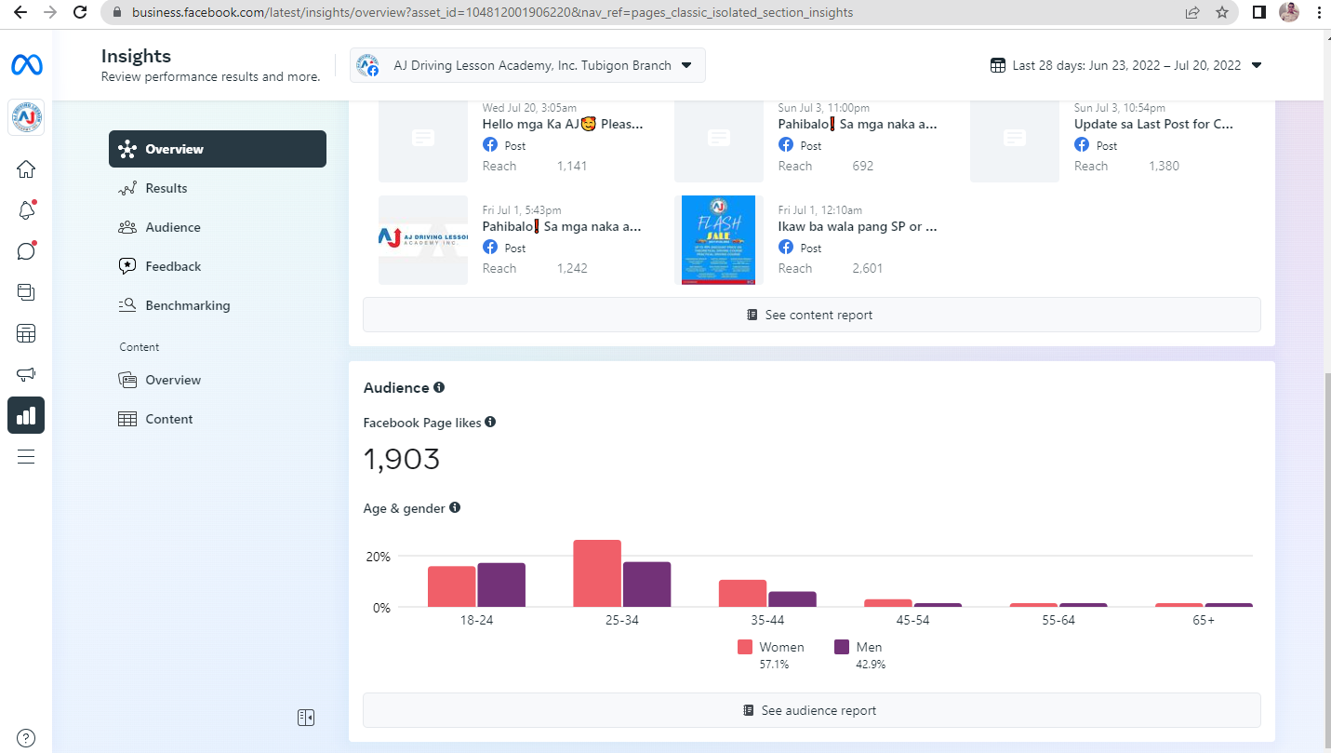
Task: Click the 25-34 age axis label
Action: [621, 620]
